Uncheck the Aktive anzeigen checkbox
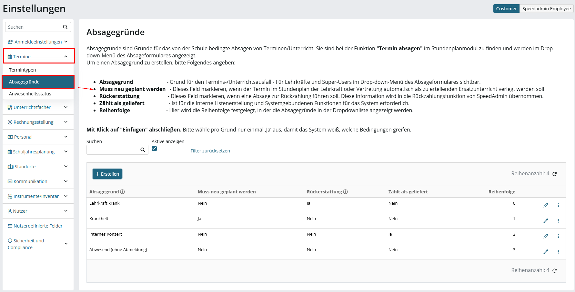575x292 pixels. (x=154, y=149)
